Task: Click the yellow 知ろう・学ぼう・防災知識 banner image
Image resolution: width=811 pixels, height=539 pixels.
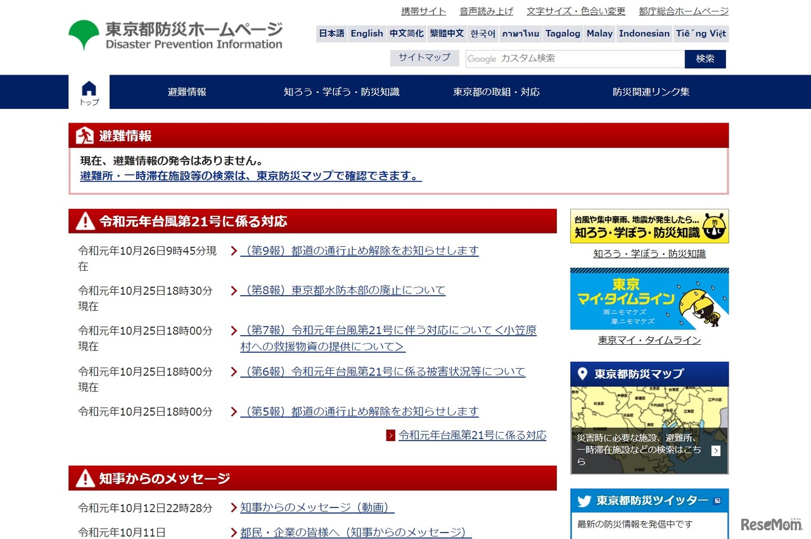Action: 649,226
